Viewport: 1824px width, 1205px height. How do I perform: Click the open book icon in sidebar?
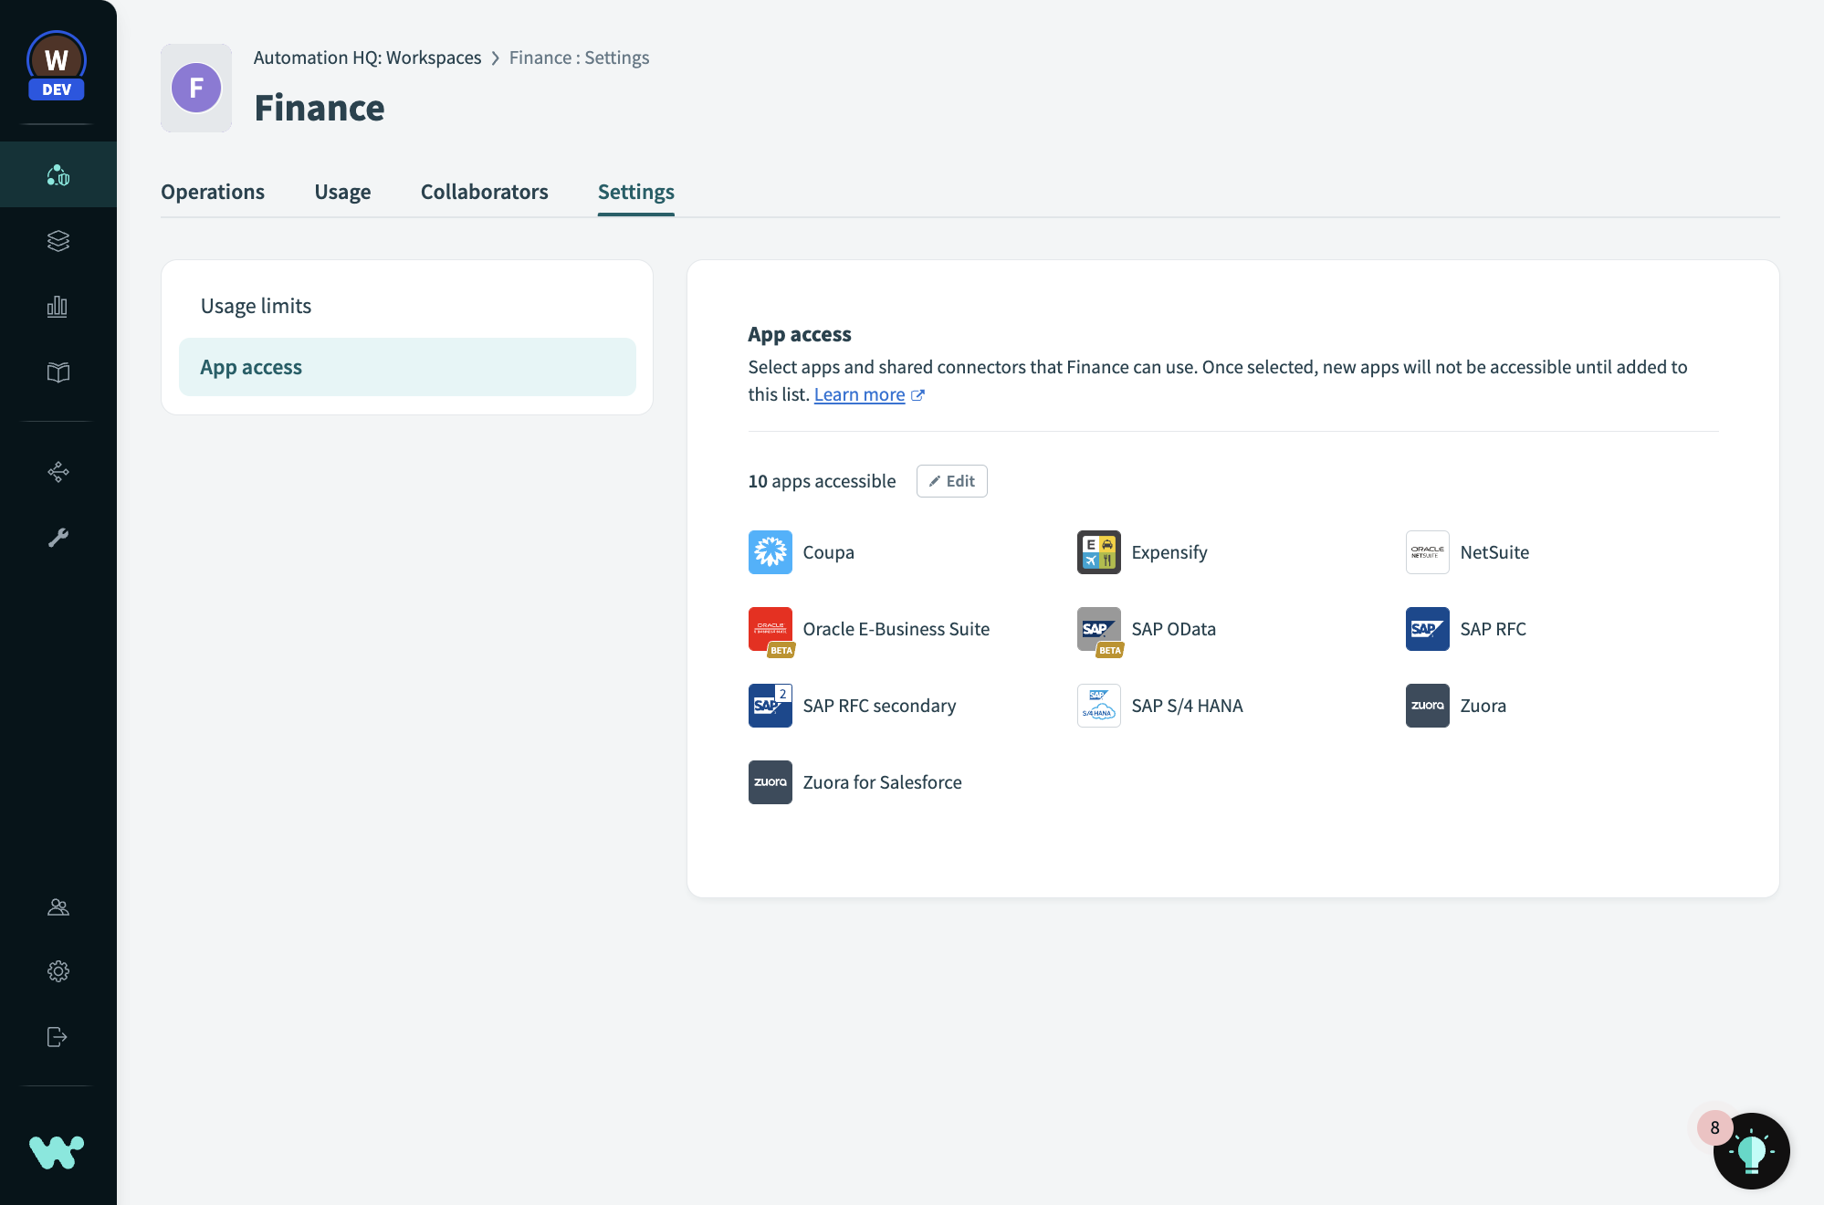[58, 372]
